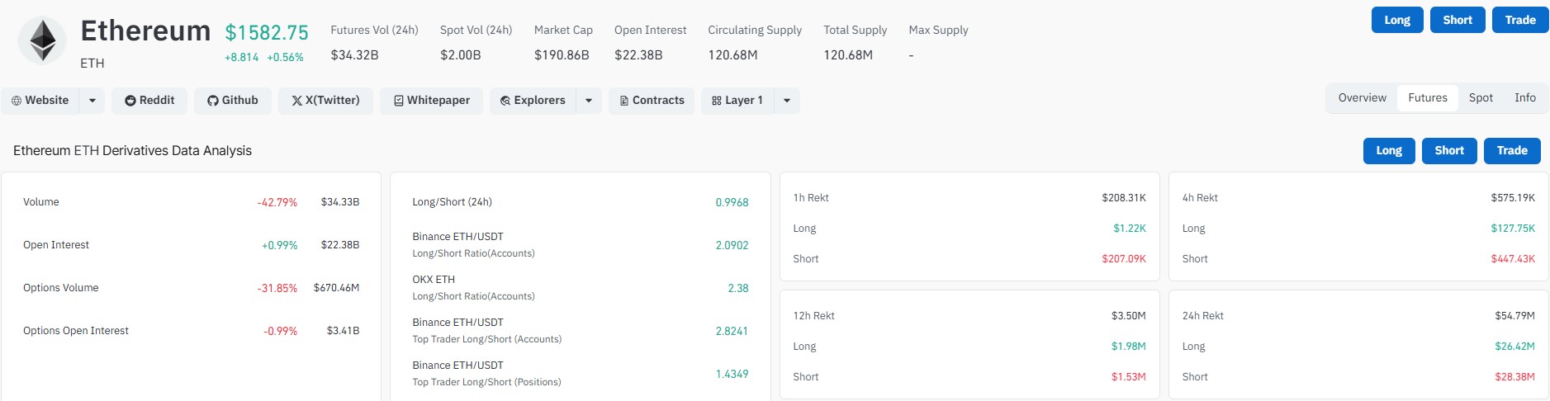The width and height of the screenshot is (1550, 401).
Task: Click the Binance Long/Short Ratio(Accounts) value 2.0902
Action: [732, 245]
